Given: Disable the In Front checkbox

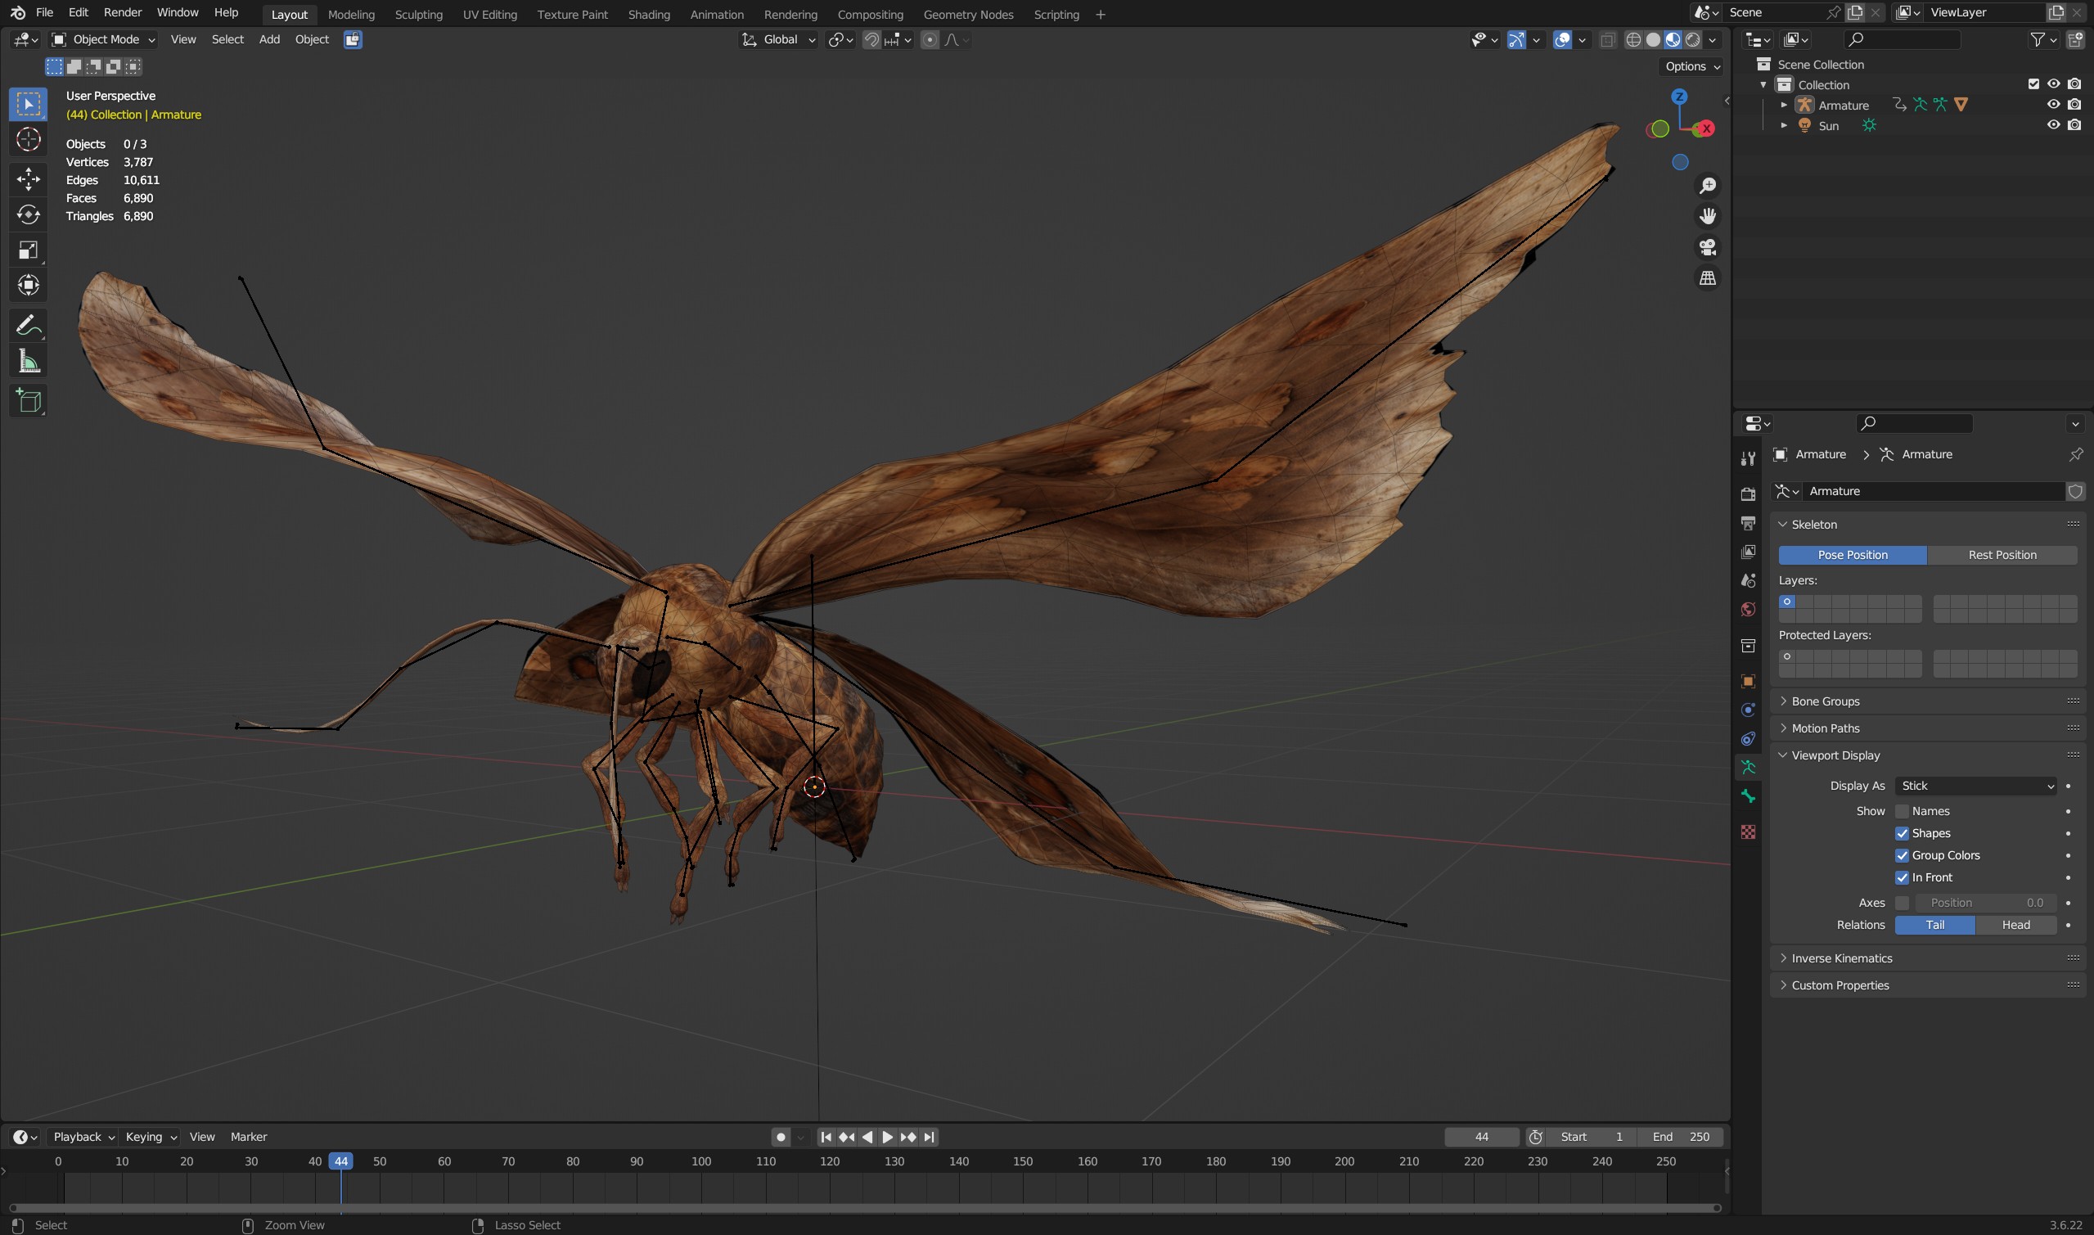Looking at the screenshot, I should click(x=1902, y=877).
